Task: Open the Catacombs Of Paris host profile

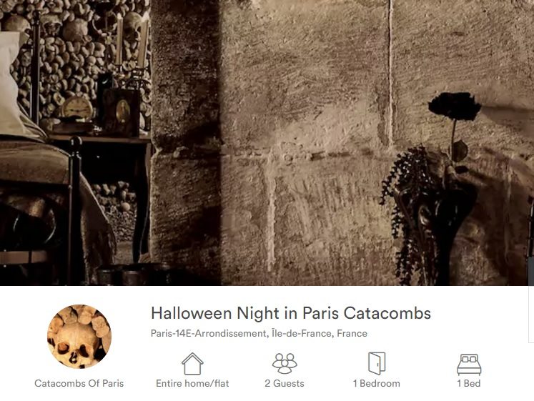Action: 79,383
